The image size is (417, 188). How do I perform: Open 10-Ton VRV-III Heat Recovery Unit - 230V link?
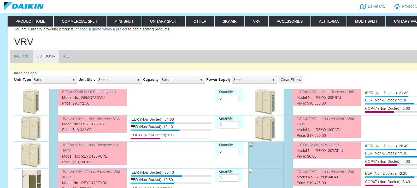point(326,121)
